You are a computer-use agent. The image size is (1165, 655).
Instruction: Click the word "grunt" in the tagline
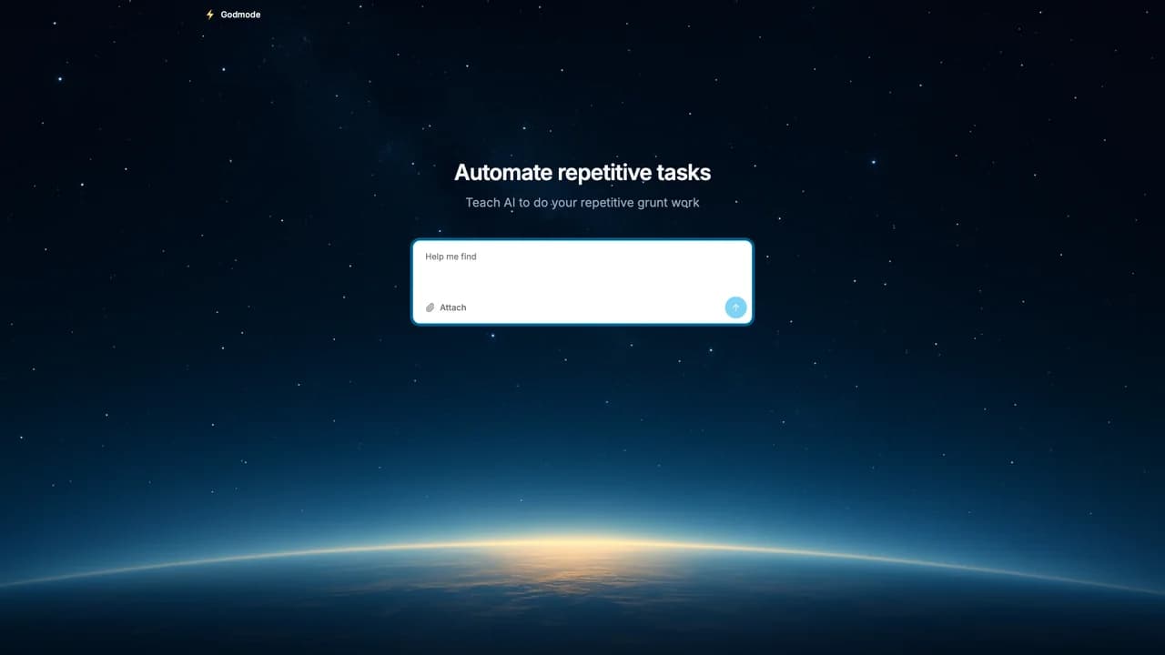(x=650, y=202)
